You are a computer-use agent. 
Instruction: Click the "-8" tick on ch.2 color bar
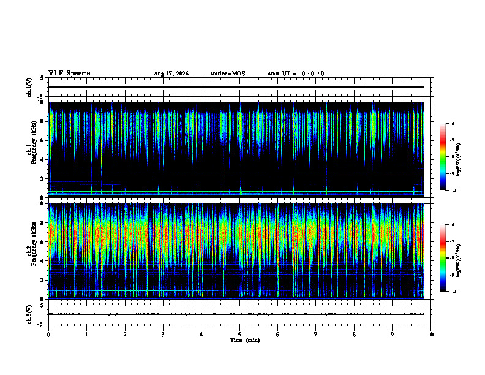452,258
